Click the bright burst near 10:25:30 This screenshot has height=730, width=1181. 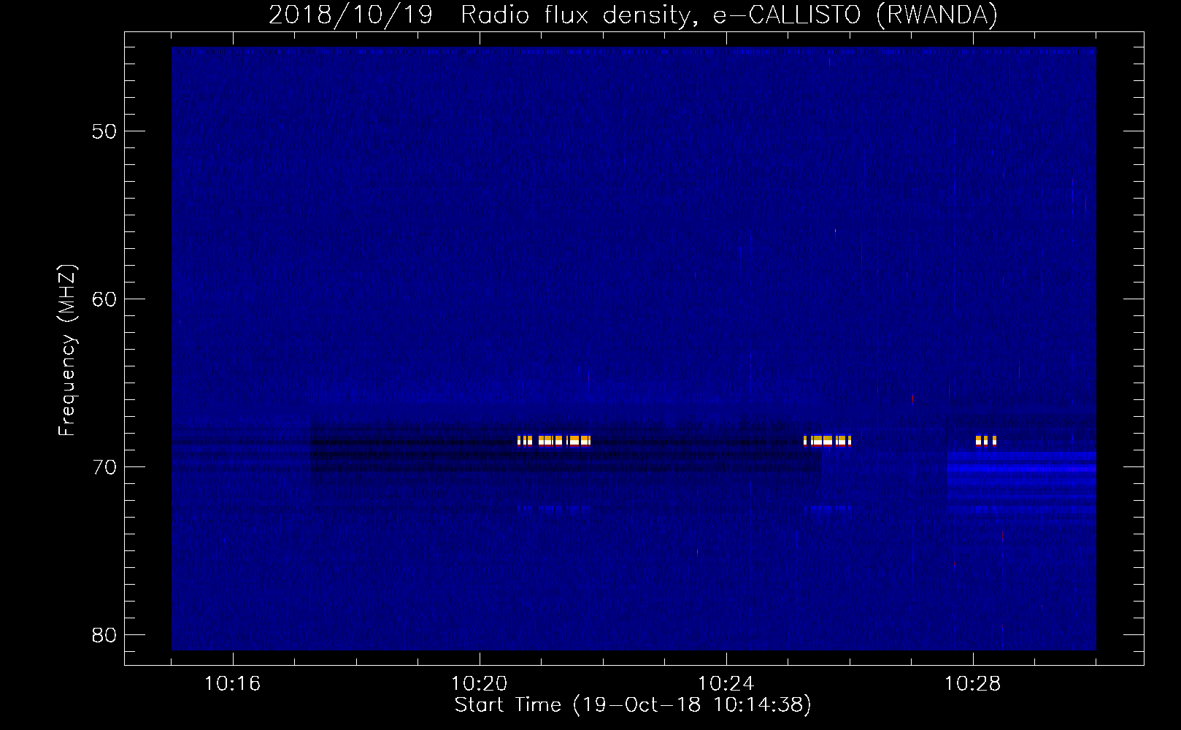point(827,440)
